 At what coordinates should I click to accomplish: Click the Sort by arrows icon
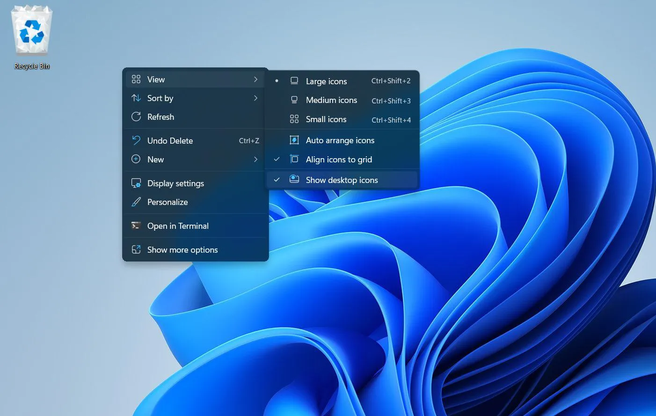(x=136, y=98)
